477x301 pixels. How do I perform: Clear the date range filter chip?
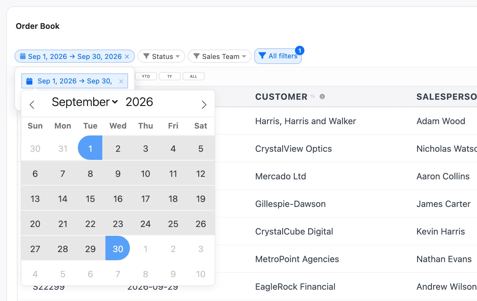click(x=127, y=56)
